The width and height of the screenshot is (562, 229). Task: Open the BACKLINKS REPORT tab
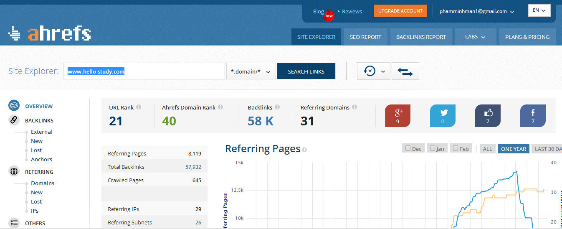421,37
